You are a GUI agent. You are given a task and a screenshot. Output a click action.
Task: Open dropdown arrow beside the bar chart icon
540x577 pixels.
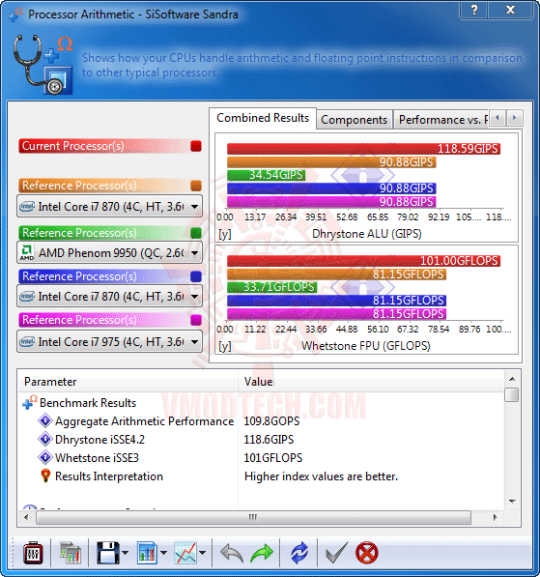[x=163, y=553]
